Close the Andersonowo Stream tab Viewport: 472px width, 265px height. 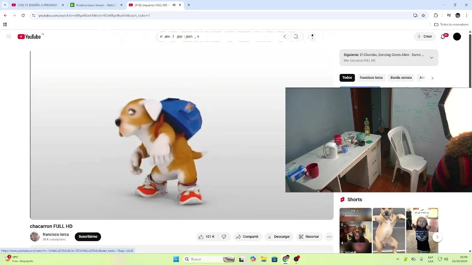[121, 5]
